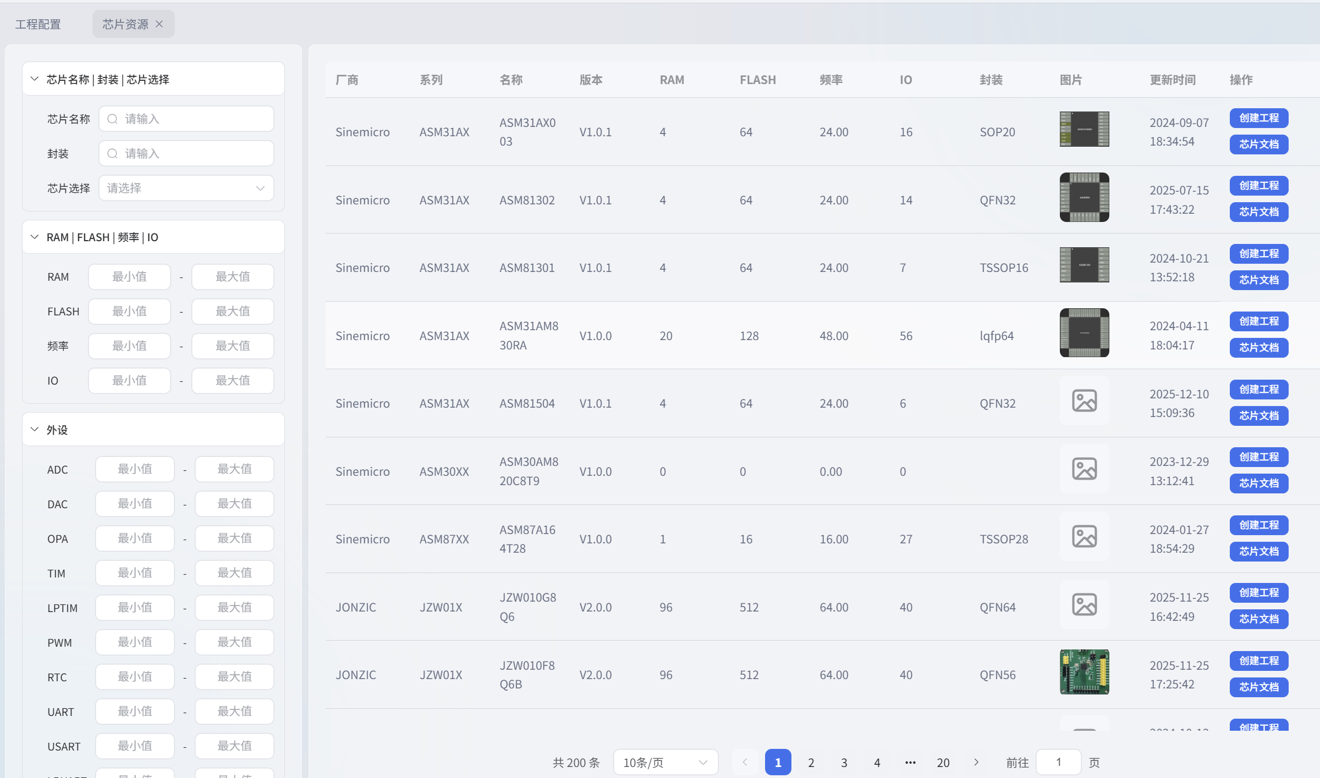Screen dimensions: 1320x778
Task: Go to page 3
Action: [x=844, y=762]
